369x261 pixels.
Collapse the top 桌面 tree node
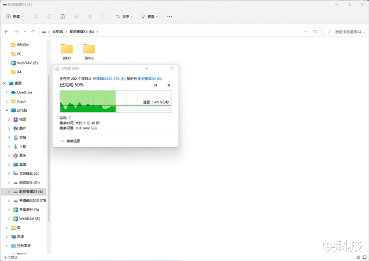pyautogui.click(x=5, y=83)
